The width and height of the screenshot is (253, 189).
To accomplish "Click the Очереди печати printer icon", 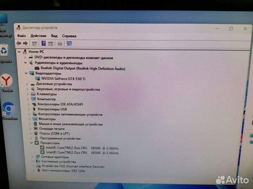I will point(35,128).
